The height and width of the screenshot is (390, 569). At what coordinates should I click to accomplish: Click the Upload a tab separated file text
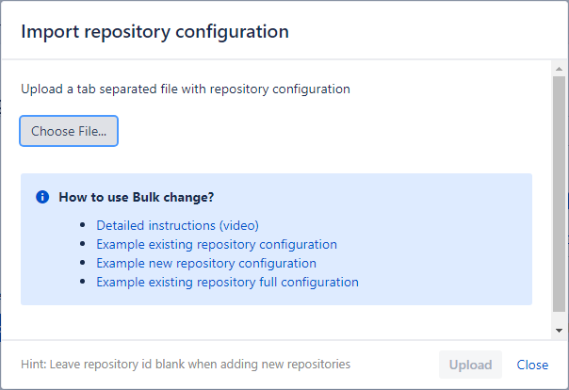pos(186,89)
